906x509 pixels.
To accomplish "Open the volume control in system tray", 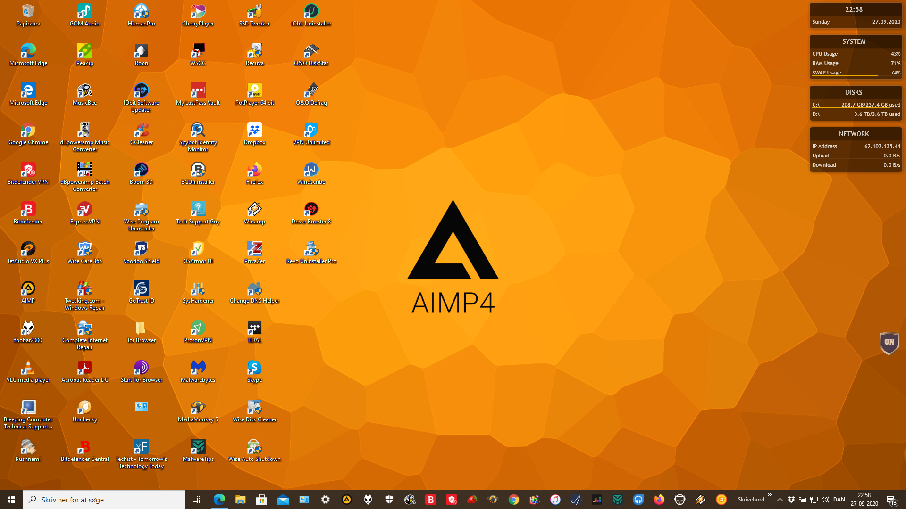I will [x=825, y=500].
